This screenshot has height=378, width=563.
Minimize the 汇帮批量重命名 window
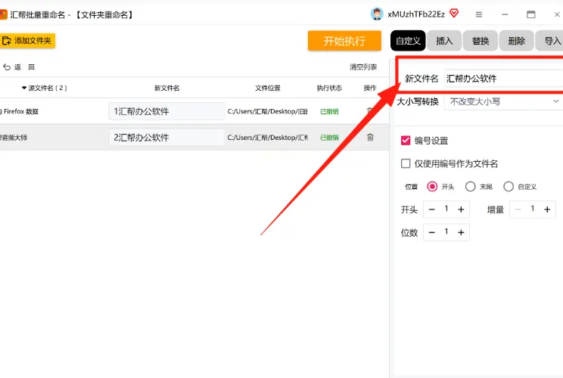[x=505, y=14]
